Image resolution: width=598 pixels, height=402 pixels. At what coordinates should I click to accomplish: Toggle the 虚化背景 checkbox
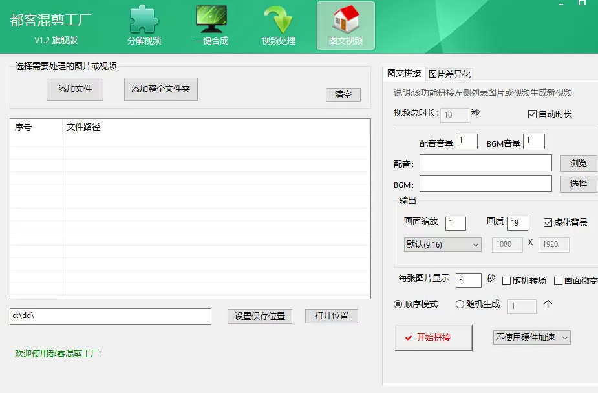565,222
